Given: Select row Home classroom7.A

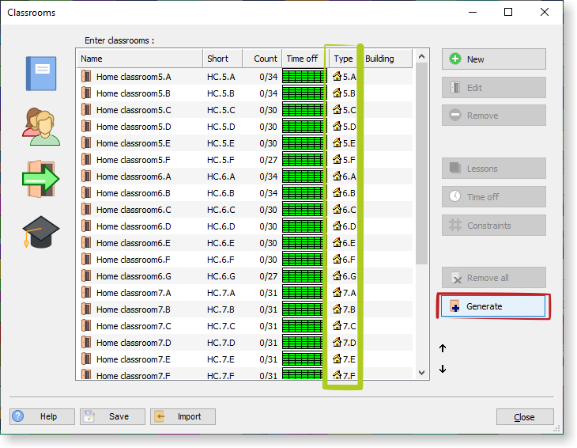Looking at the screenshot, I should click(x=245, y=293).
